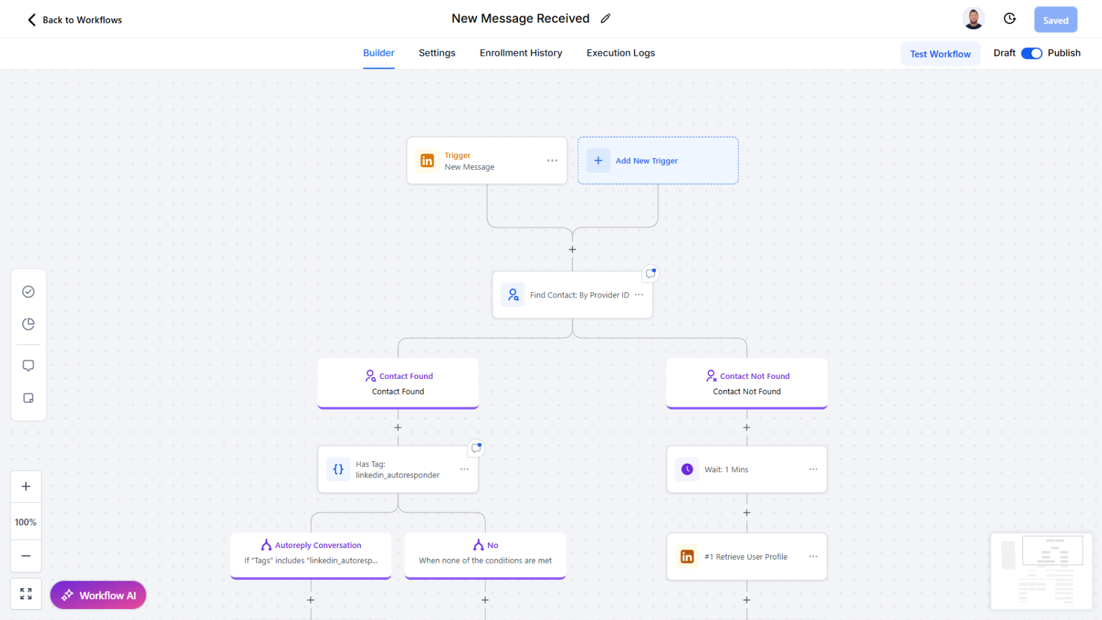Open the Execution Logs tab
The image size is (1102, 620).
pos(620,53)
